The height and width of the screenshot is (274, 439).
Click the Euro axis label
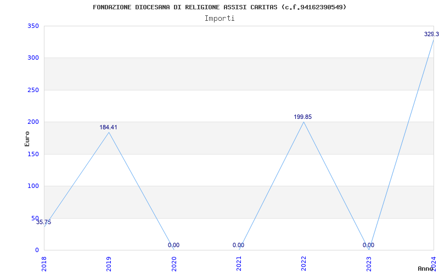[x=27, y=139]
